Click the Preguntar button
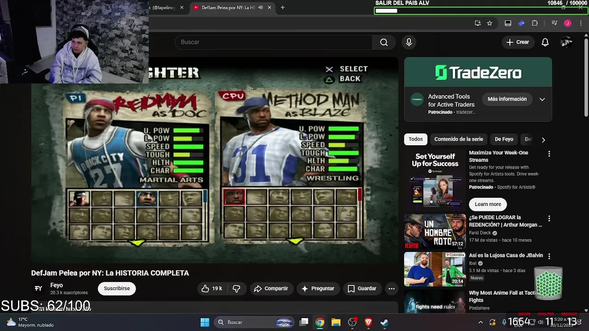This screenshot has width=589, height=331. pyautogui.click(x=318, y=289)
